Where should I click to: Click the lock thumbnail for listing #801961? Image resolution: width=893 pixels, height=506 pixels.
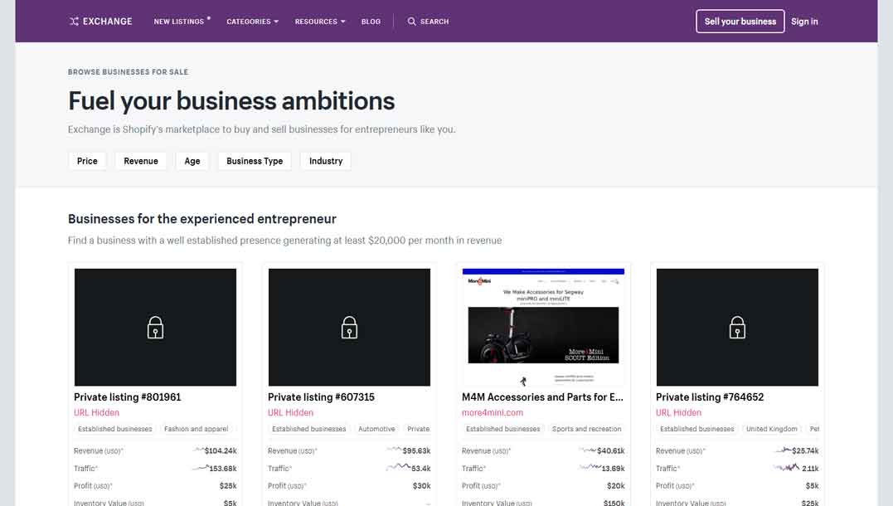click(156, 327)
